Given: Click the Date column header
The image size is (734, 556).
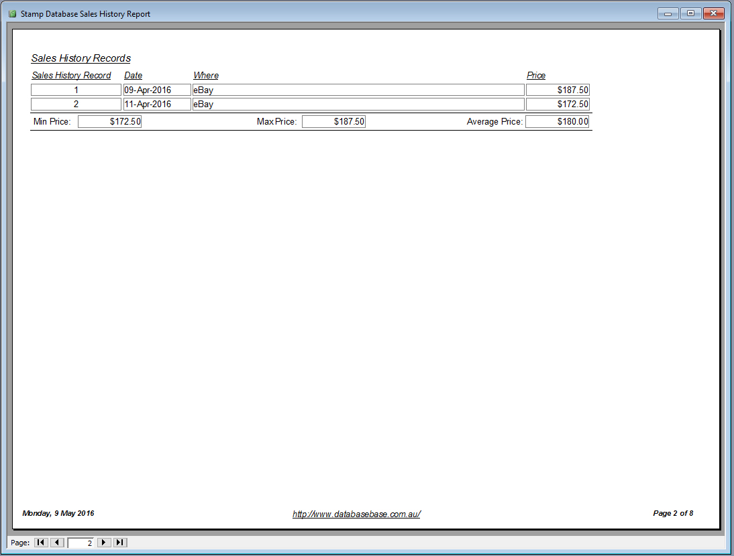Looking at the screenshot, I should tap(133, 75).
